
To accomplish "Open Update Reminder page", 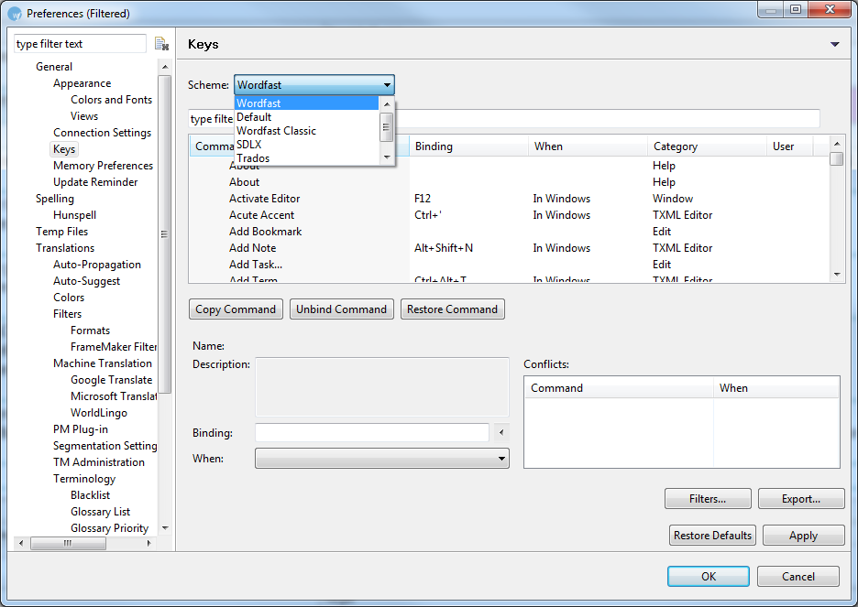I will 95,182.
